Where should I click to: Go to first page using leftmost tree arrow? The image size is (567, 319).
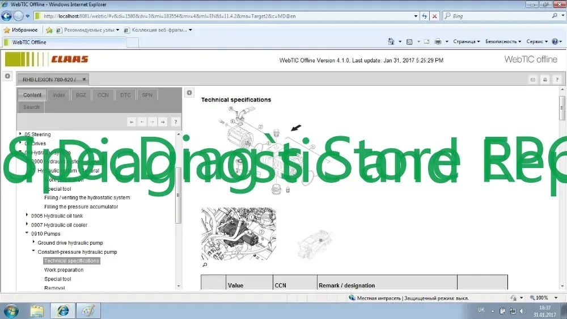click(132, 122)
